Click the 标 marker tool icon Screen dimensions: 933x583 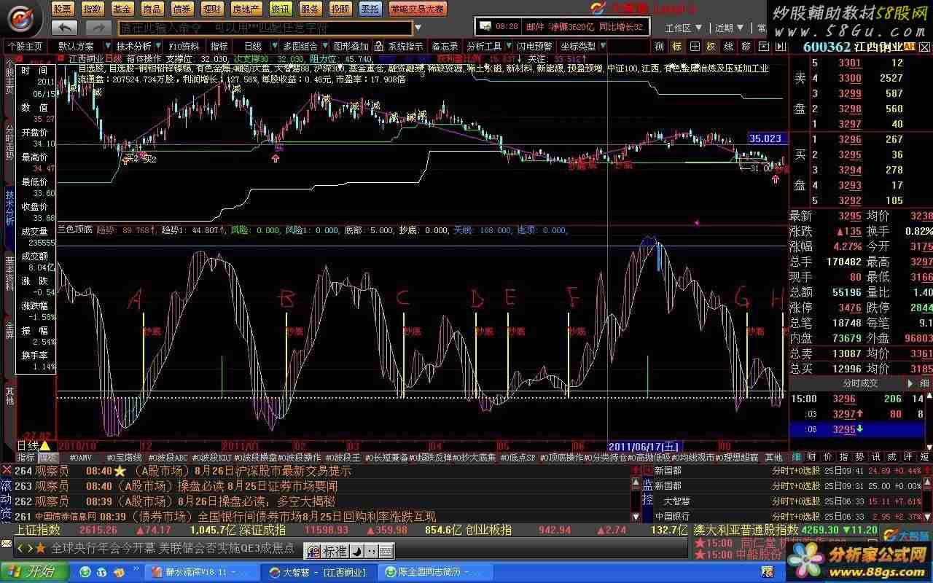[676, 46]
